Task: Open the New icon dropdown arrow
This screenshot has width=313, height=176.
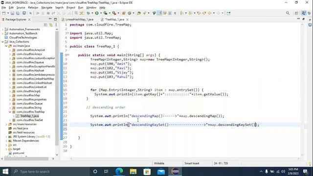Action: coord(8,13)
